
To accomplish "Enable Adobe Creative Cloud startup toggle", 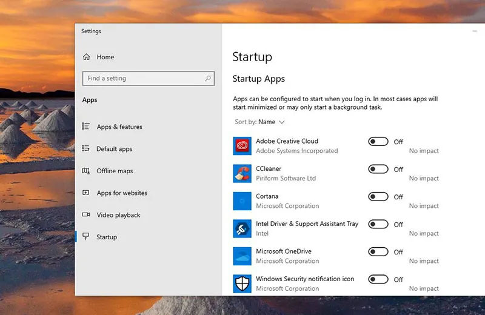I will point(378,142).
